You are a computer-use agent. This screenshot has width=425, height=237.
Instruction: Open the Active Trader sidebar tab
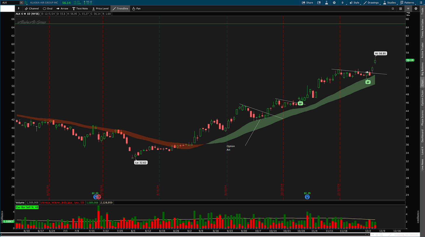point(422,50)
